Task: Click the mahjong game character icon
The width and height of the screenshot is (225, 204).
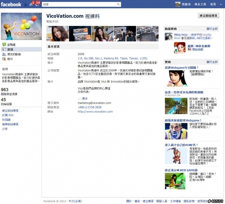Action: [x=180, y=48]
